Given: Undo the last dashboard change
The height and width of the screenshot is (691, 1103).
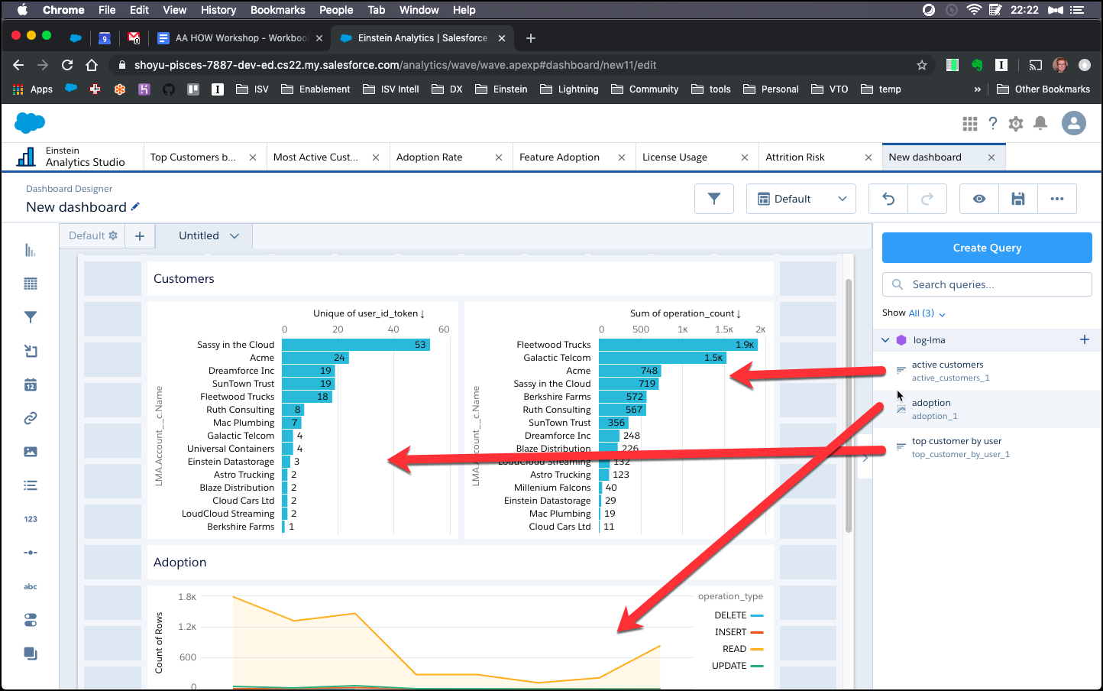Looking at the screenshot, I should (888, 199).
